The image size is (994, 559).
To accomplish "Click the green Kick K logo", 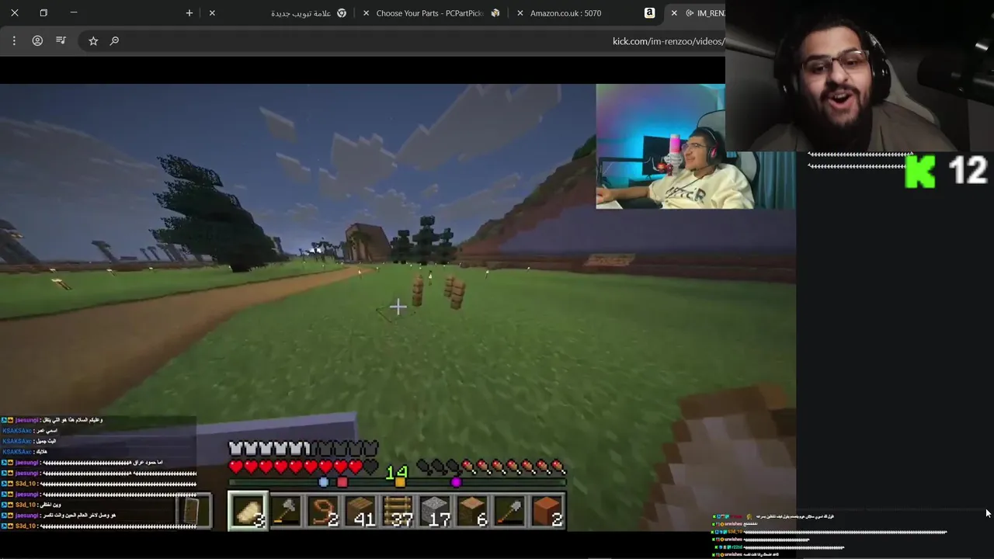I will pos(920,171).
